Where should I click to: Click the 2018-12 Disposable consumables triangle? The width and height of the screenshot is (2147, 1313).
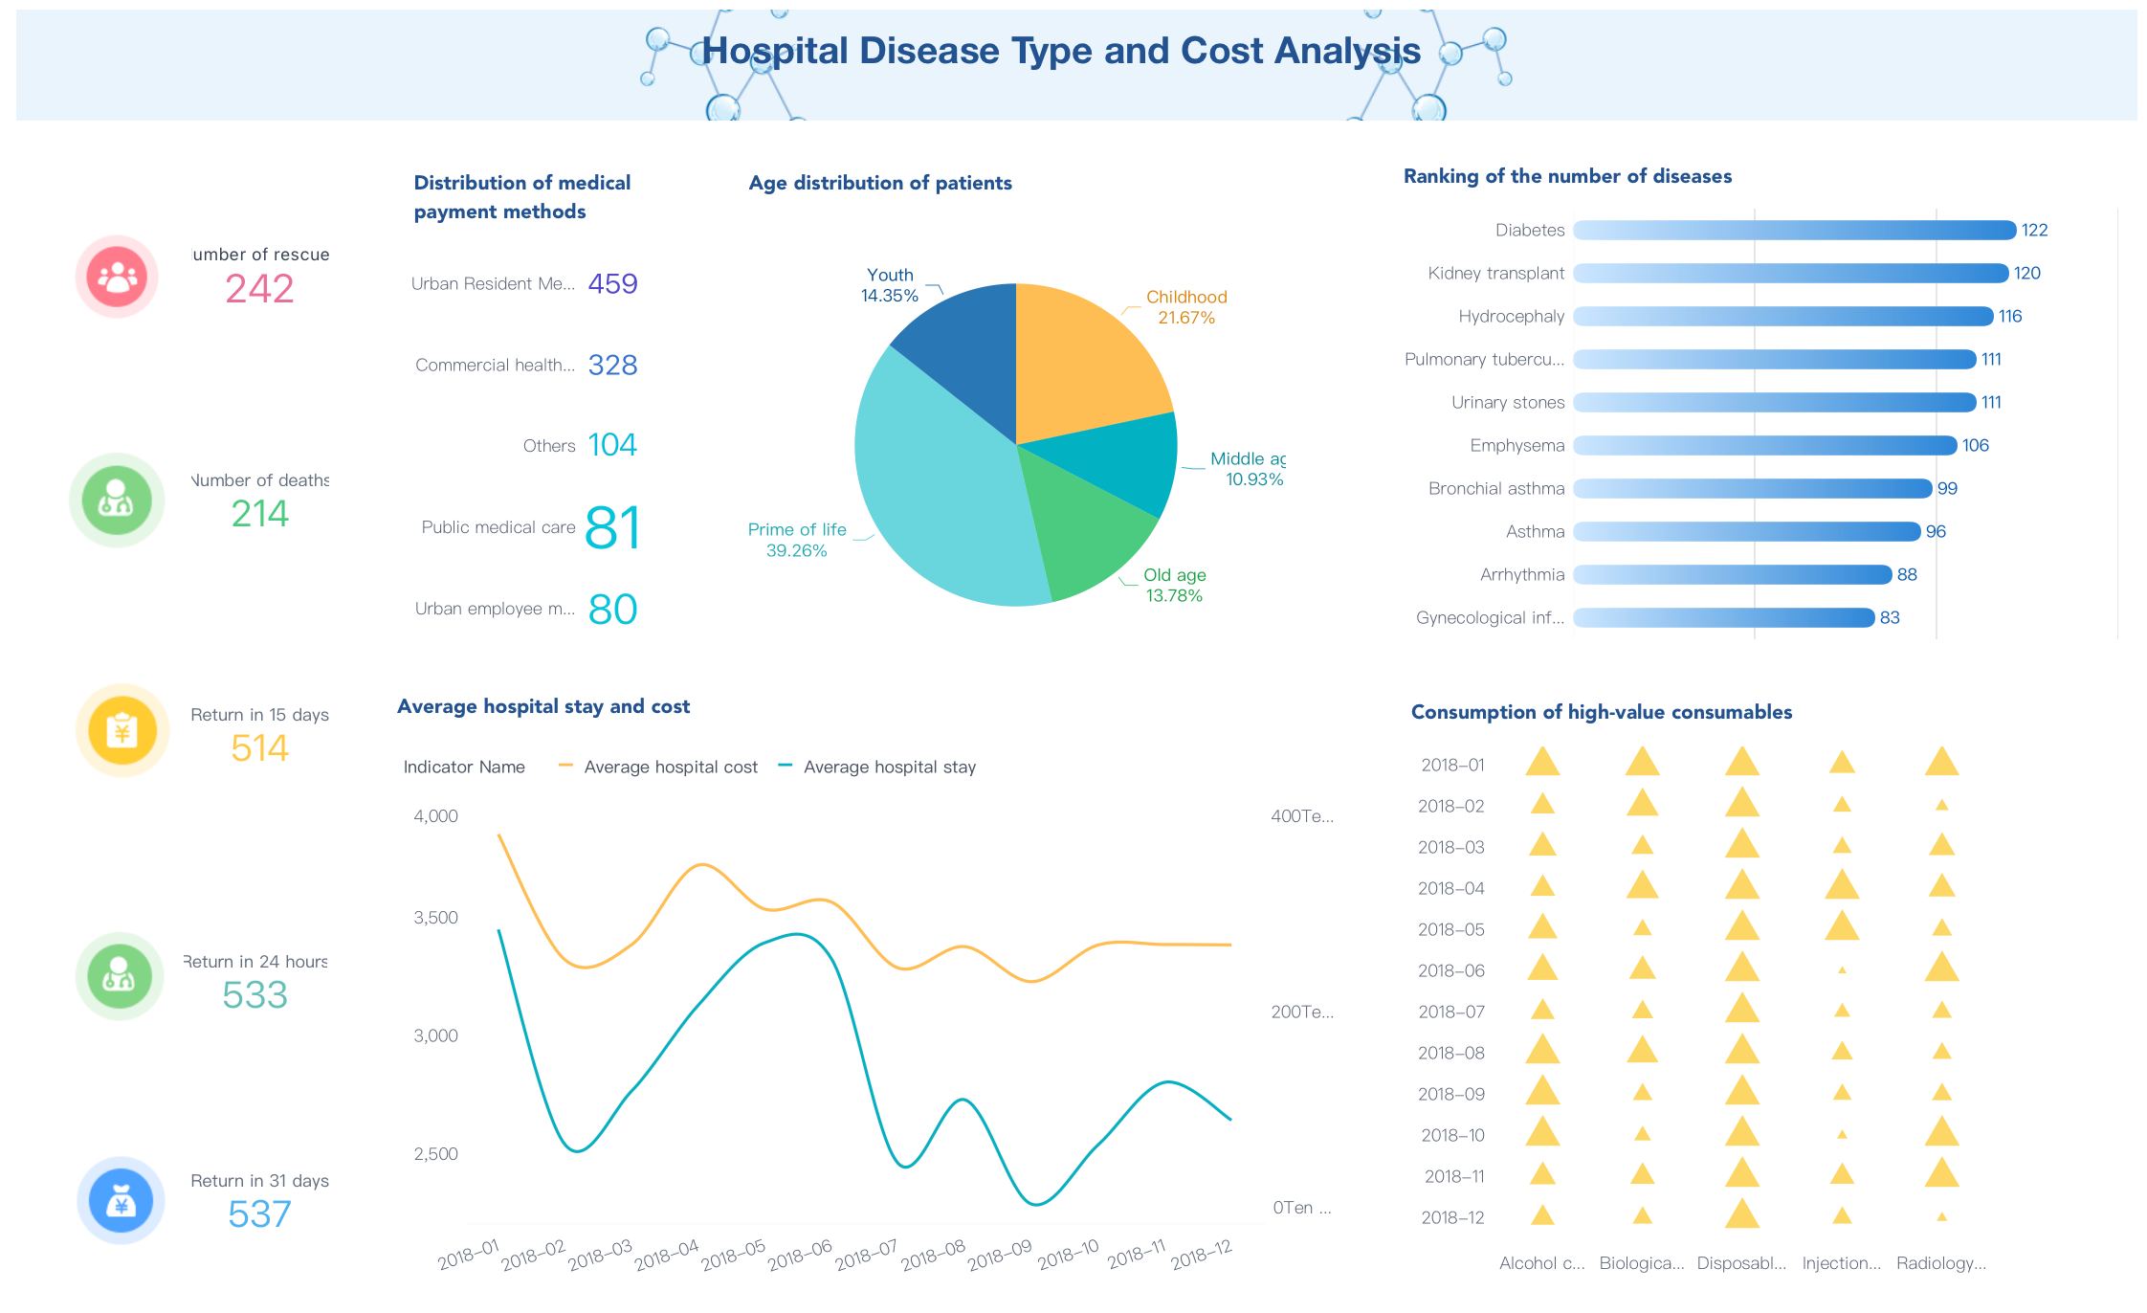point(1742,1213)
